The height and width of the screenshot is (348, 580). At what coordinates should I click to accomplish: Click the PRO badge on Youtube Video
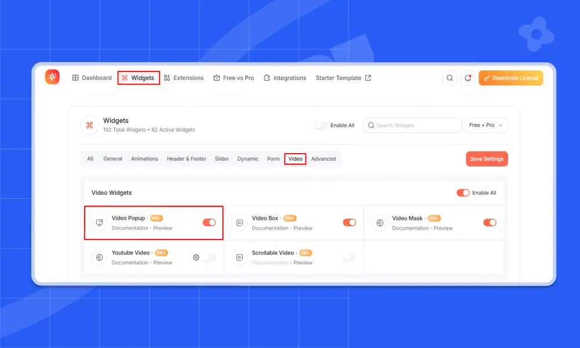161,253
